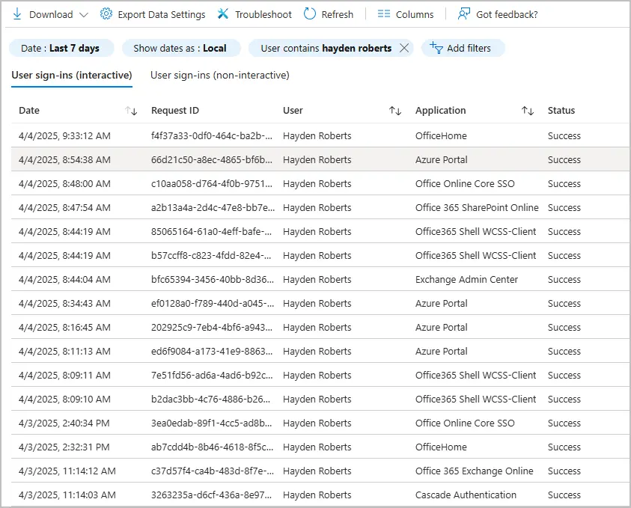Screen dimensions: 631x508
Task: Click the 4/4/2025, 8:11:13 AM date
Action: (x=64, y=351)
